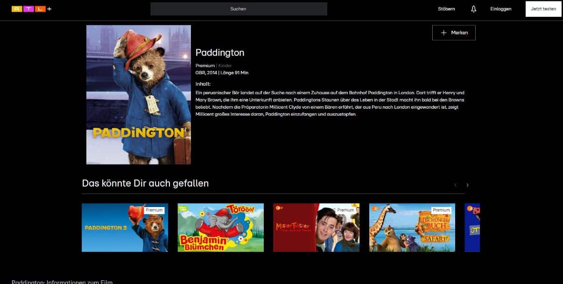This screenshot has width=563, height=284.
Task: Click the notification bell icon
Action: click(473, 9)
